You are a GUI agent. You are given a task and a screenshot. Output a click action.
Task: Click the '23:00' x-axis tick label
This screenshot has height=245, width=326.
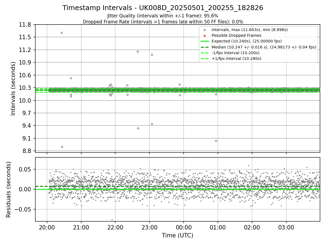pos(149,227)
